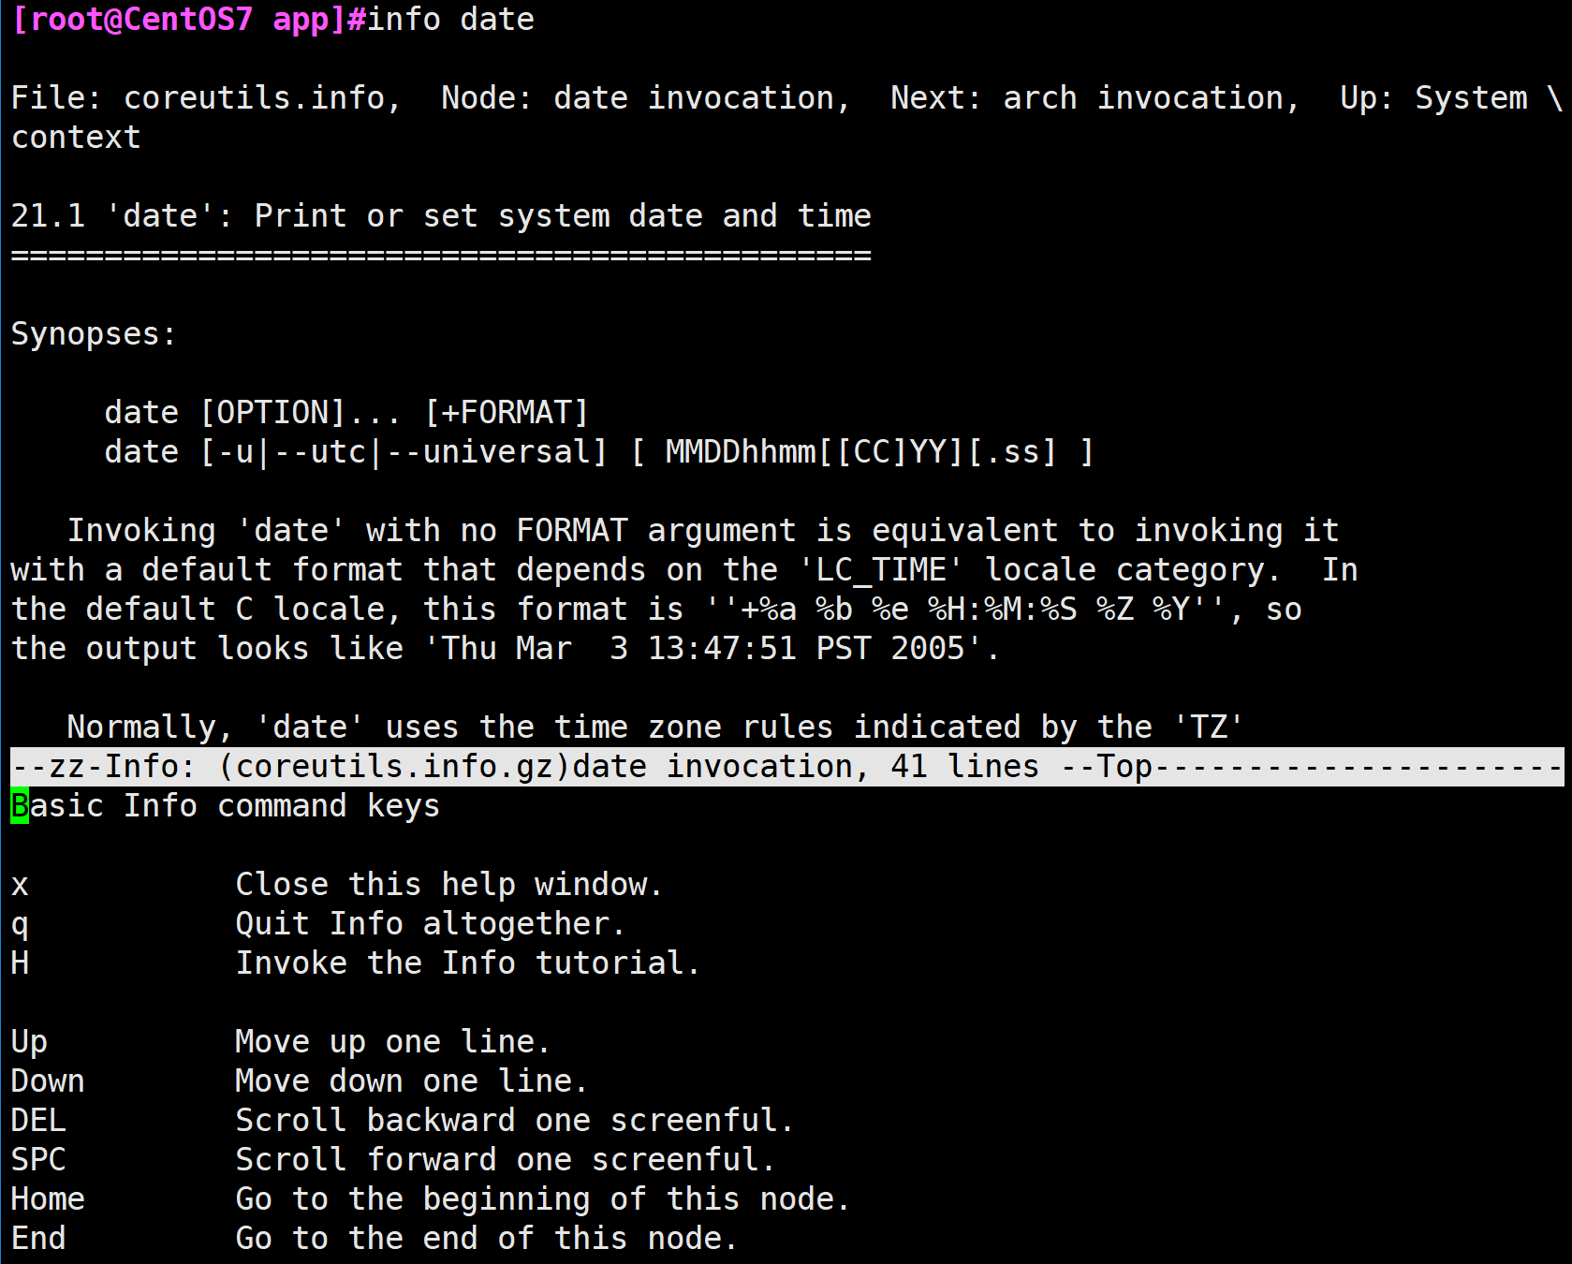The height and width of the screenshot is (1264, 1572).
Task: Click the line beginning "Invoking 'date' with no FORMAT"
Action: pyautogui.click(x=703, y=531)
